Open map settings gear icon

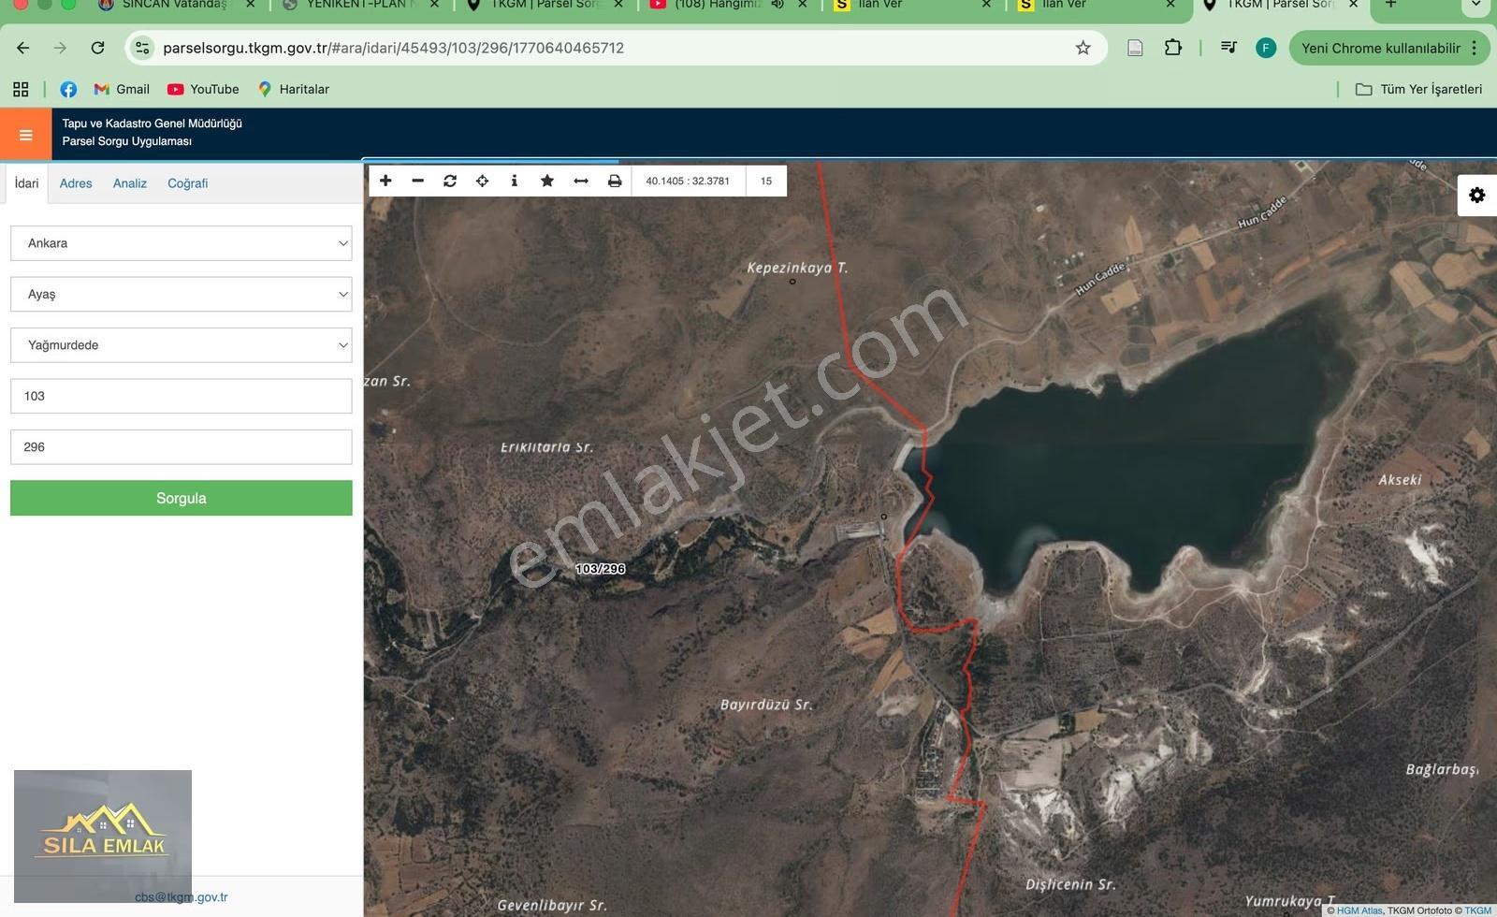tap(1477, 195)
